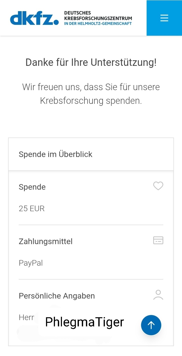This screenshot has height=356, width=182.
Task: Click the blue menu button background
Action: 164,18
